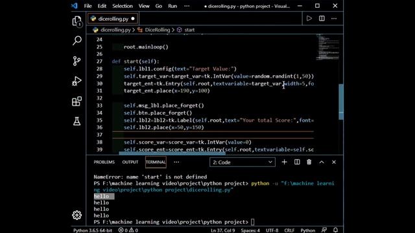415x233 pixels.
Task: Open the feedback icon in status bar
Action: [x=324, y=230]
